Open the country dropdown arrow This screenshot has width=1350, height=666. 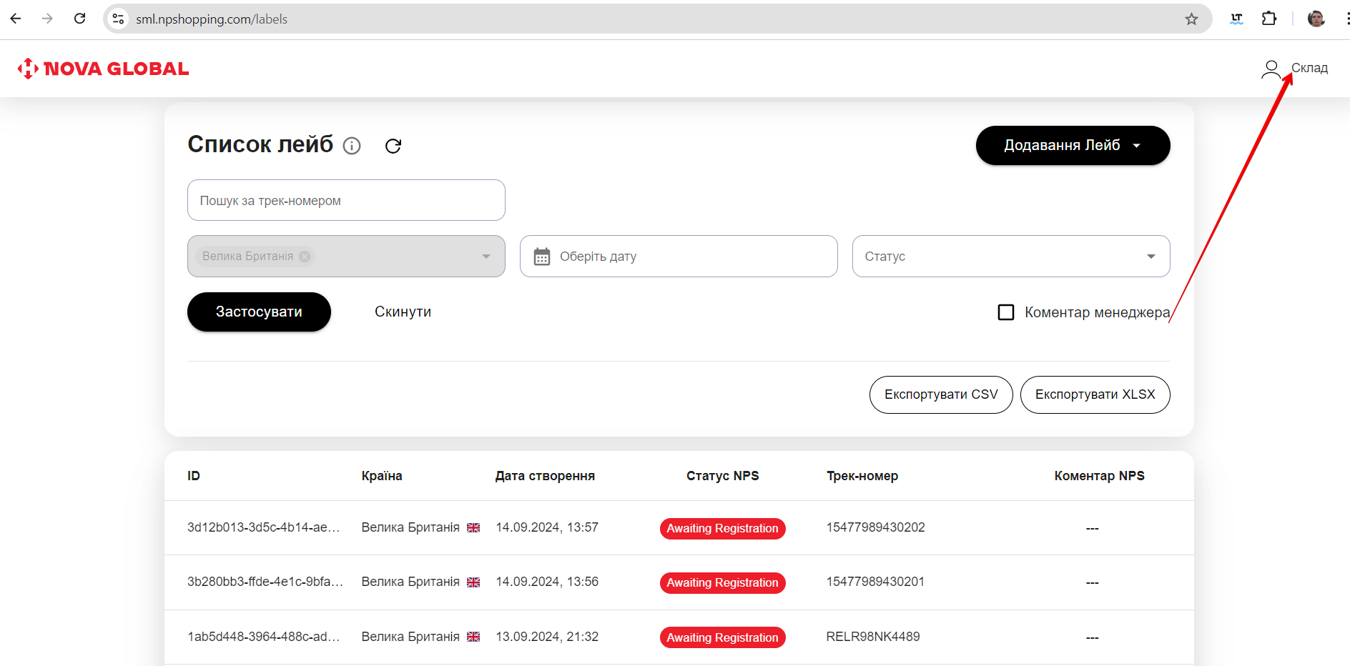486,257
